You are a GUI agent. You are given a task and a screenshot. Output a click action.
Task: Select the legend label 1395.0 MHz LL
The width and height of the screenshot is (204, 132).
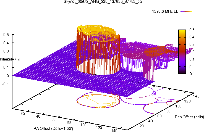pos(165,11)
